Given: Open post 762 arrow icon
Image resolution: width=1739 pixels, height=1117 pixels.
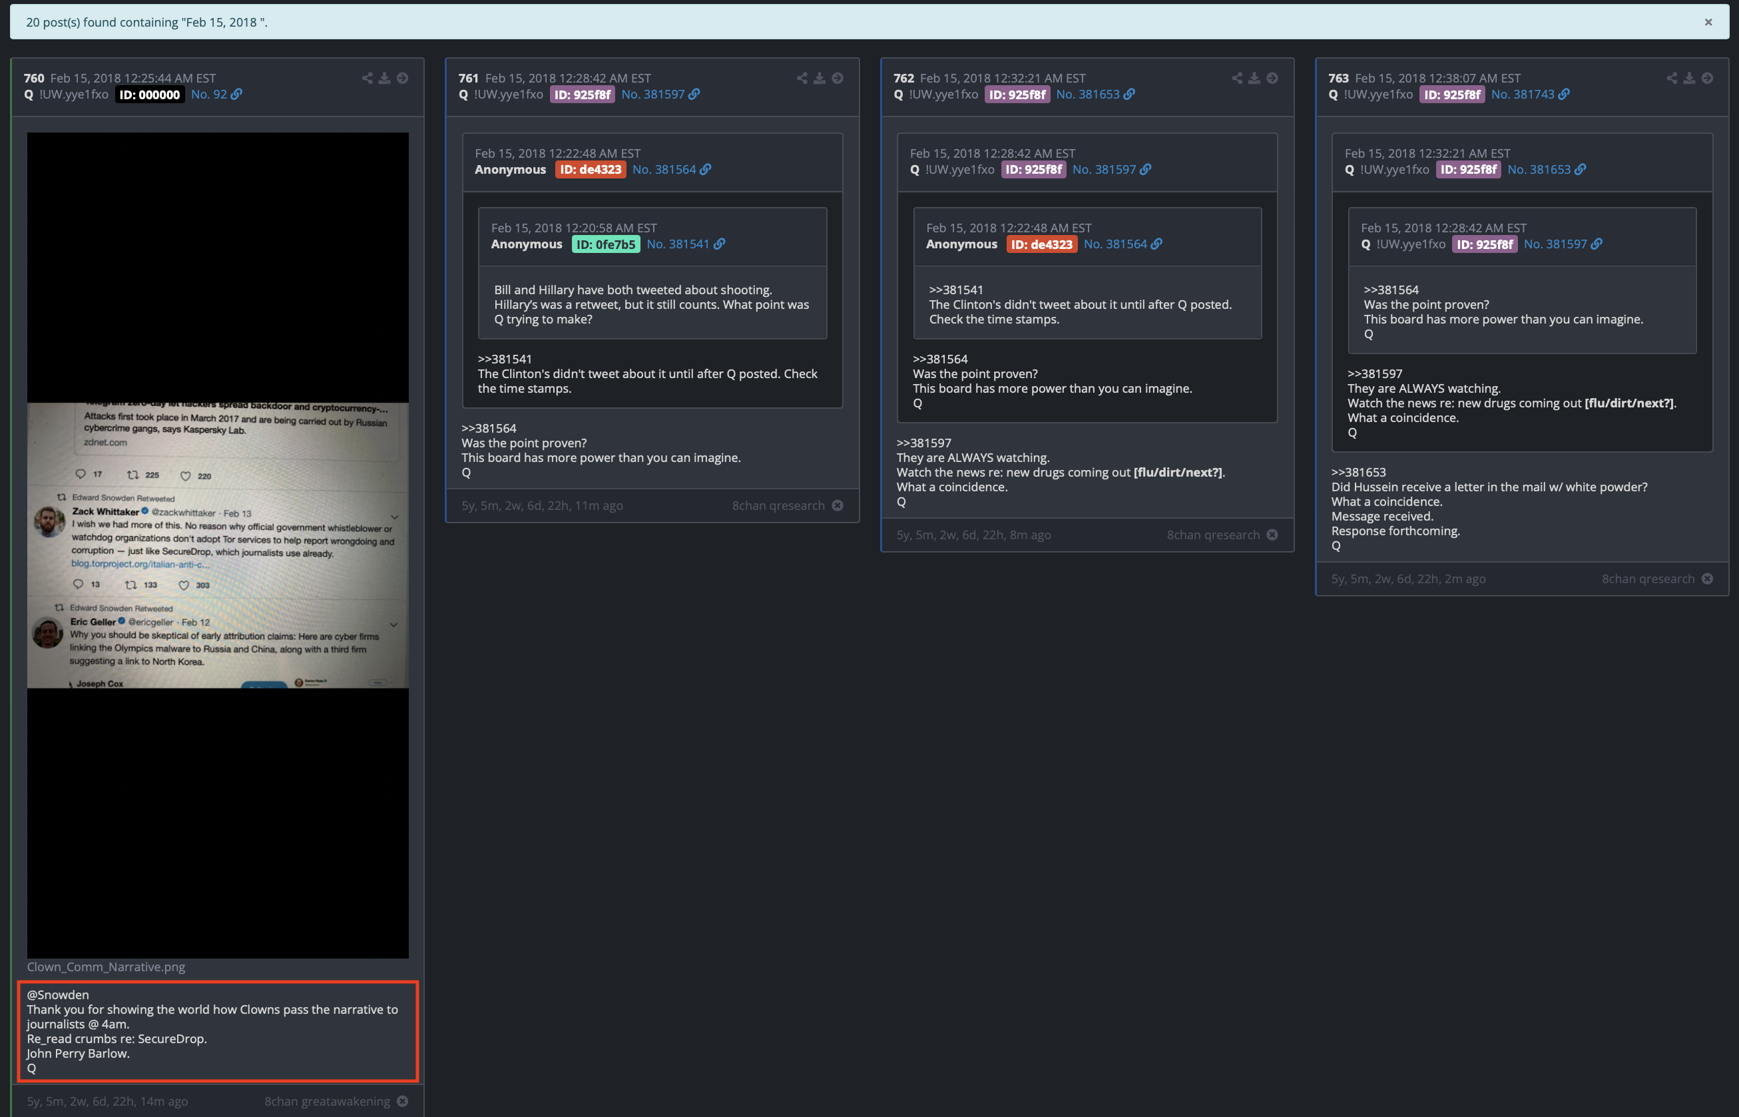Looking at the screenshot, I should (x=1272, y=78).
